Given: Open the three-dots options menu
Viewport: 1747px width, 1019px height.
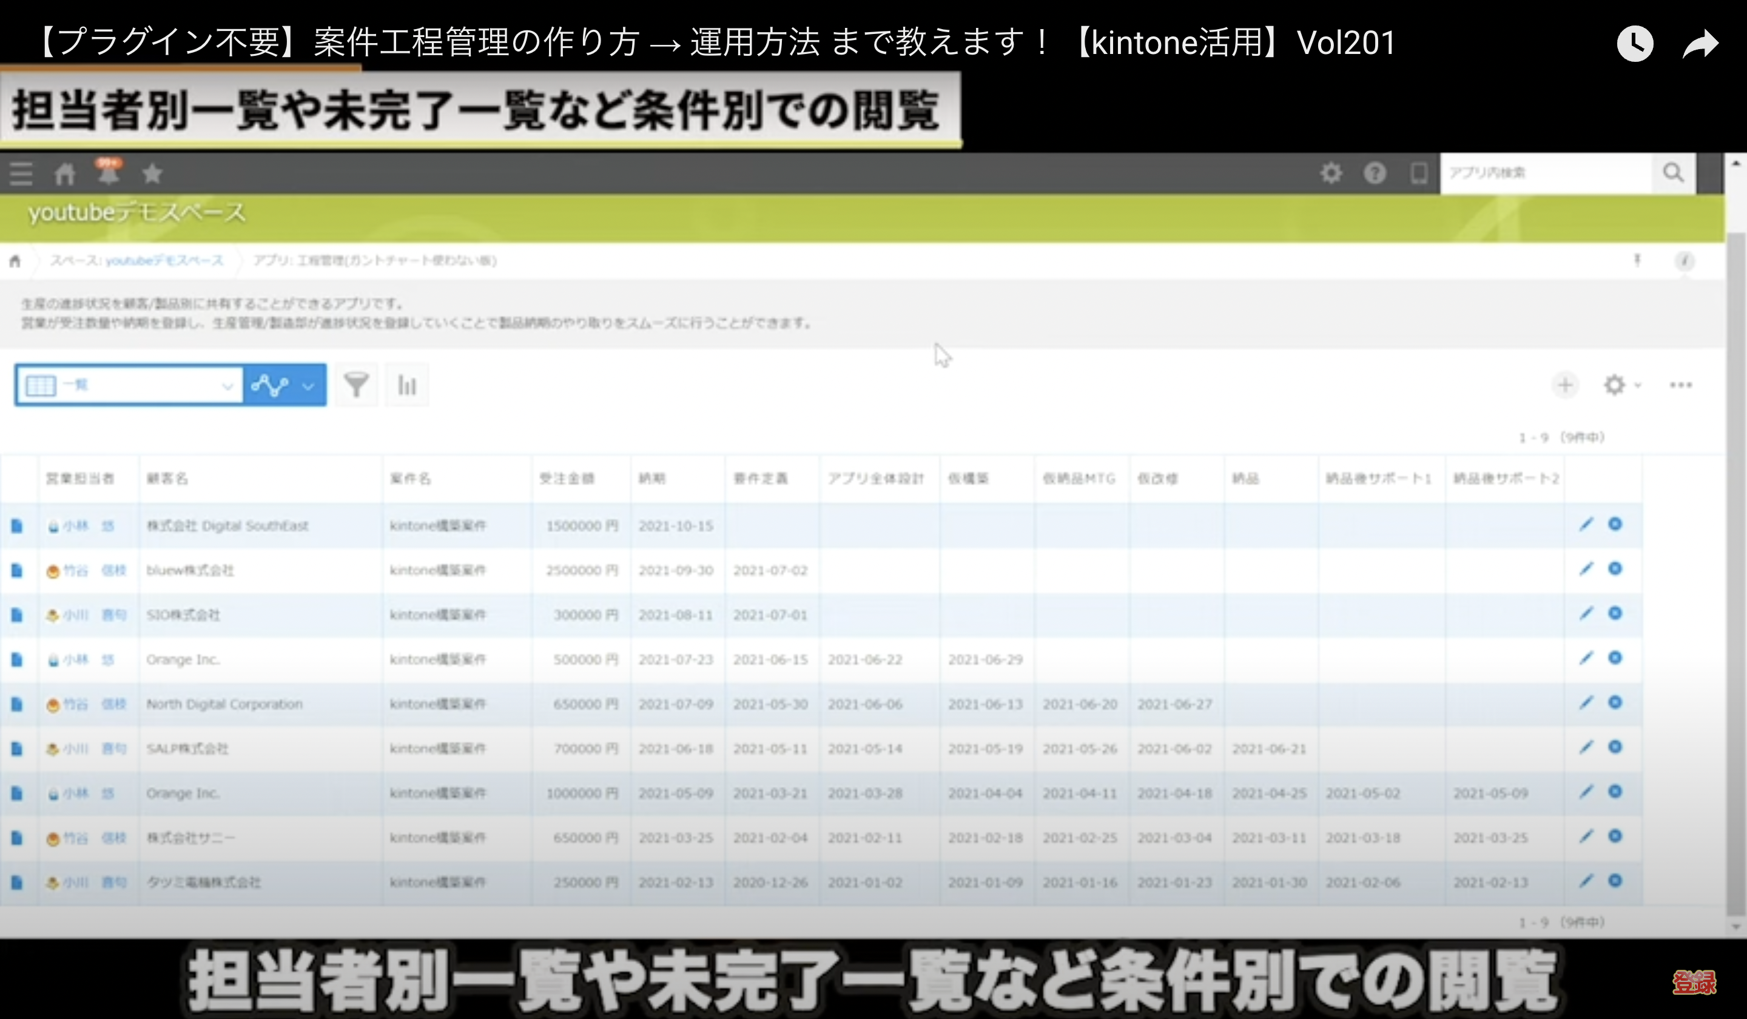Looking at the screenshot, I should (1680, 385).
